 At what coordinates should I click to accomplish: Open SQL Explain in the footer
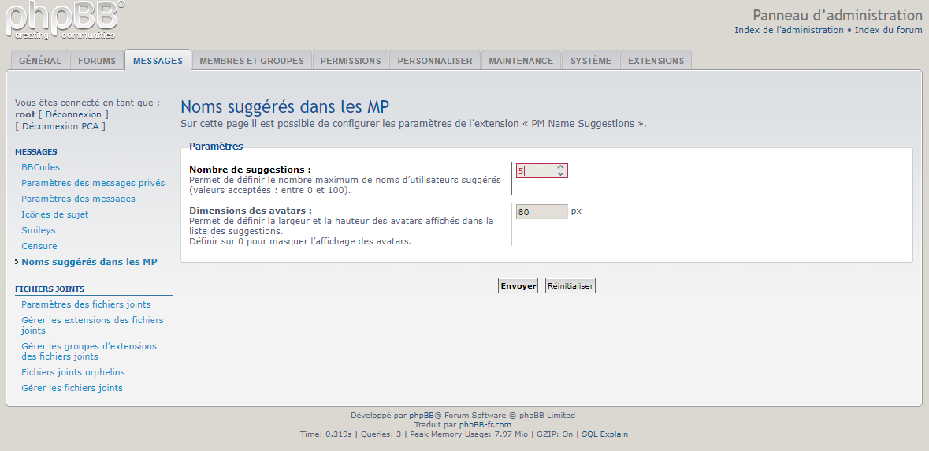coord(604,434)
